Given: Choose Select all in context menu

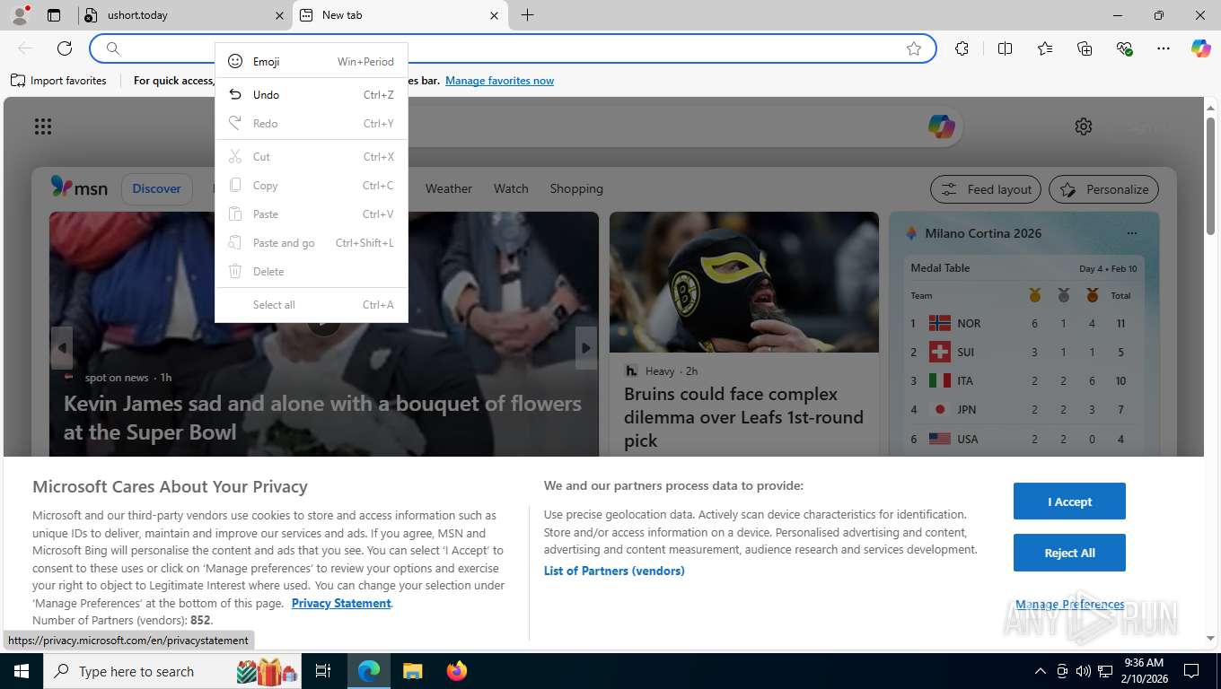Looking at the screenshot, I should [312, 304].
